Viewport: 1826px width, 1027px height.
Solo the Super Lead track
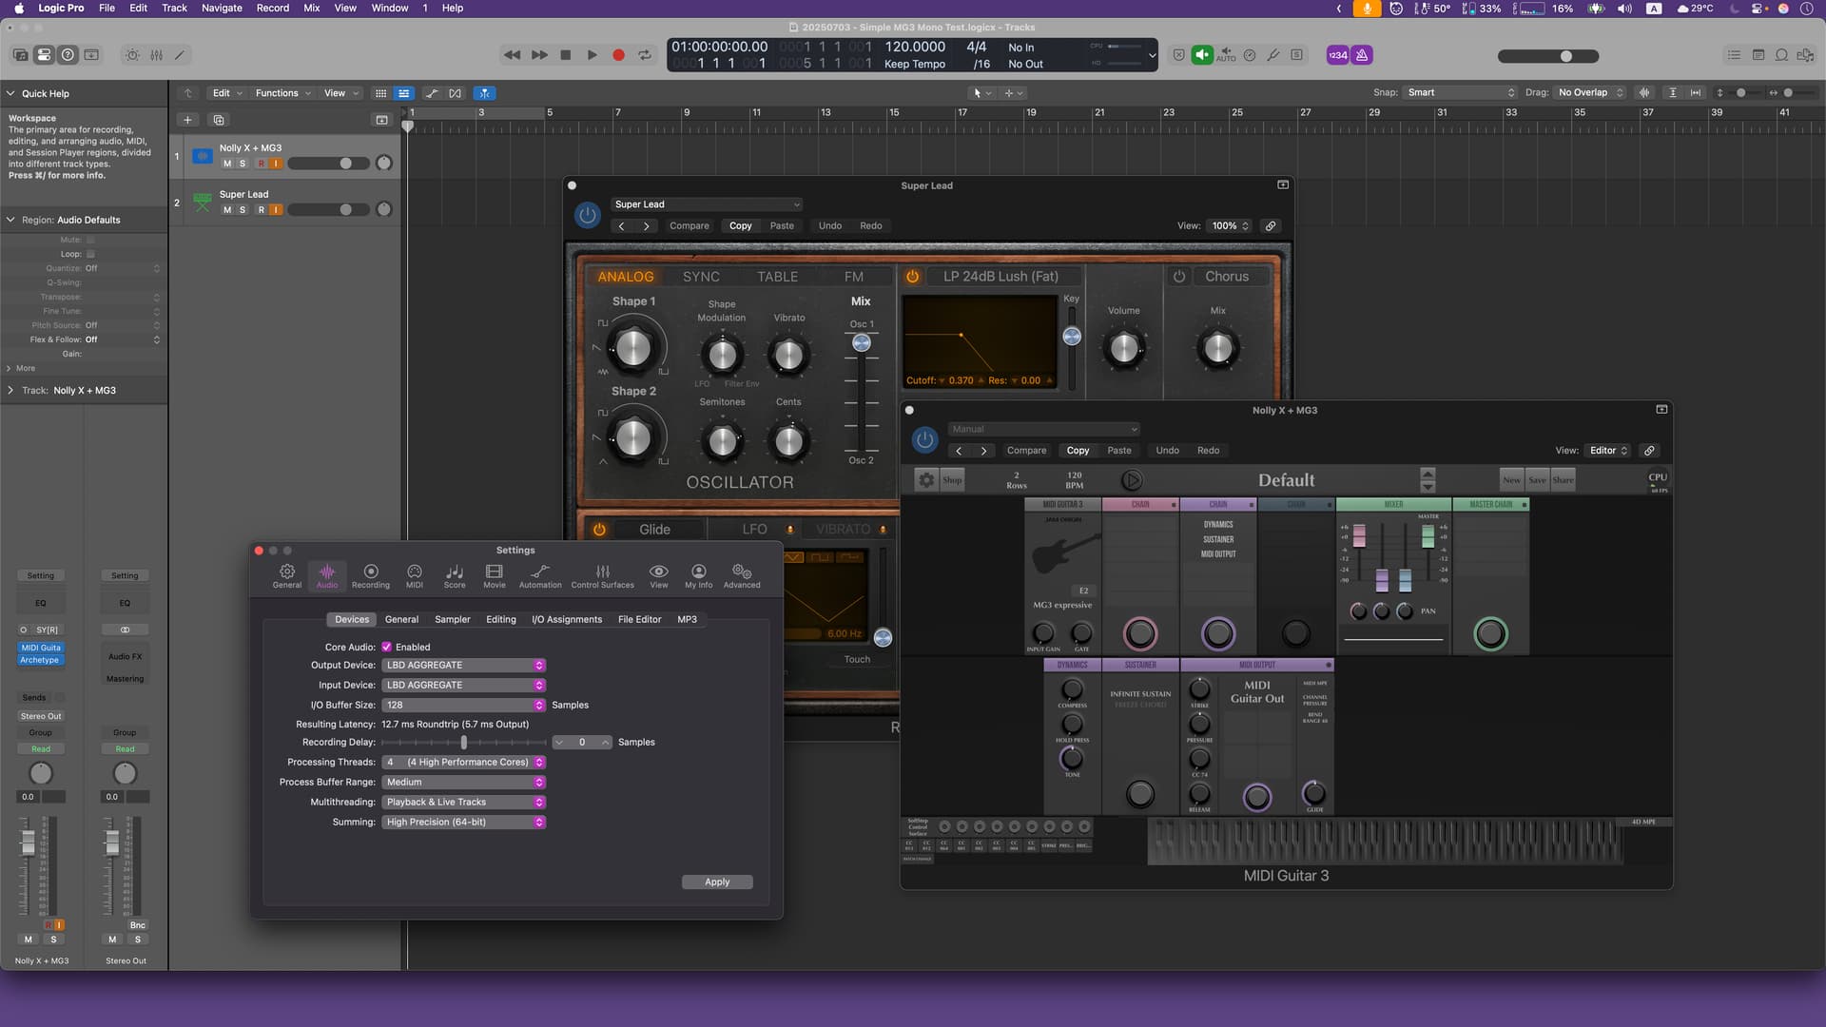pyautogui.click(x=243, y=210)
